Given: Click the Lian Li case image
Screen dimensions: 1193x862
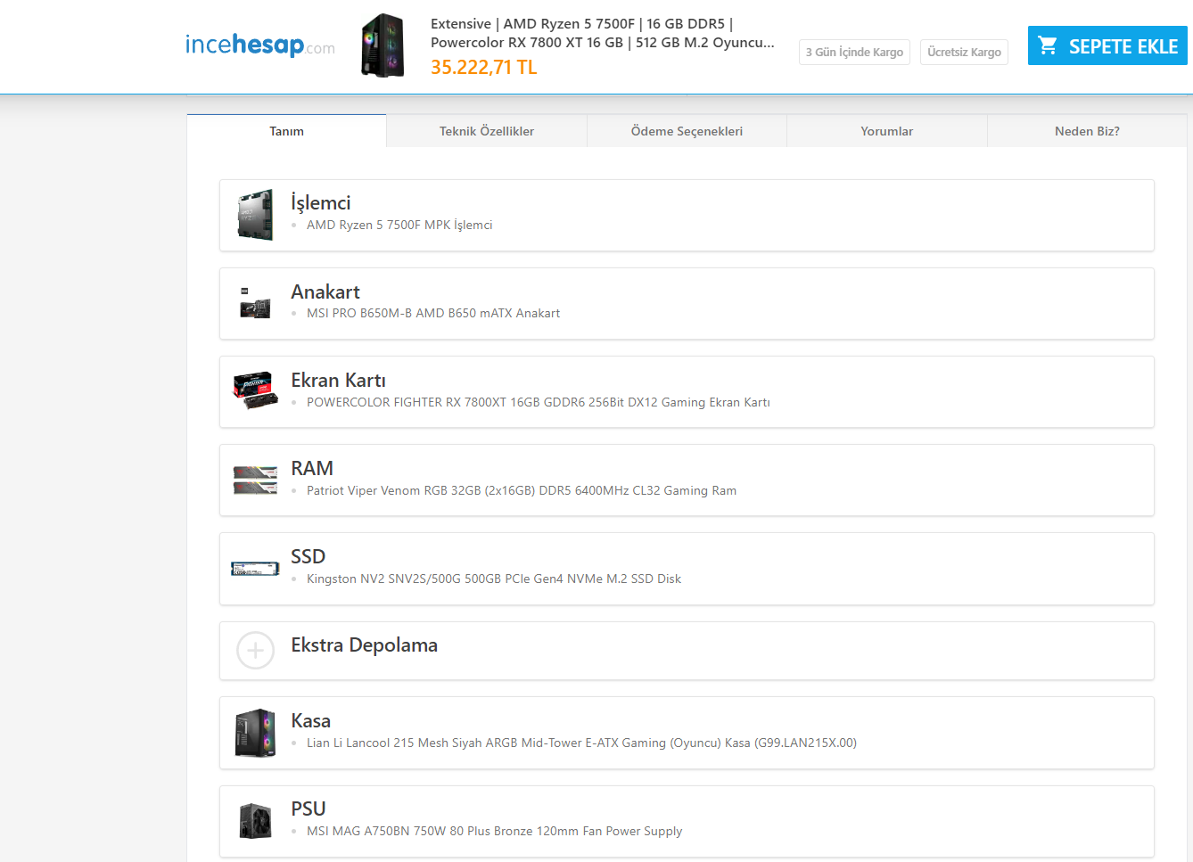Looking at the screenshot, I should tap(255, 733).
